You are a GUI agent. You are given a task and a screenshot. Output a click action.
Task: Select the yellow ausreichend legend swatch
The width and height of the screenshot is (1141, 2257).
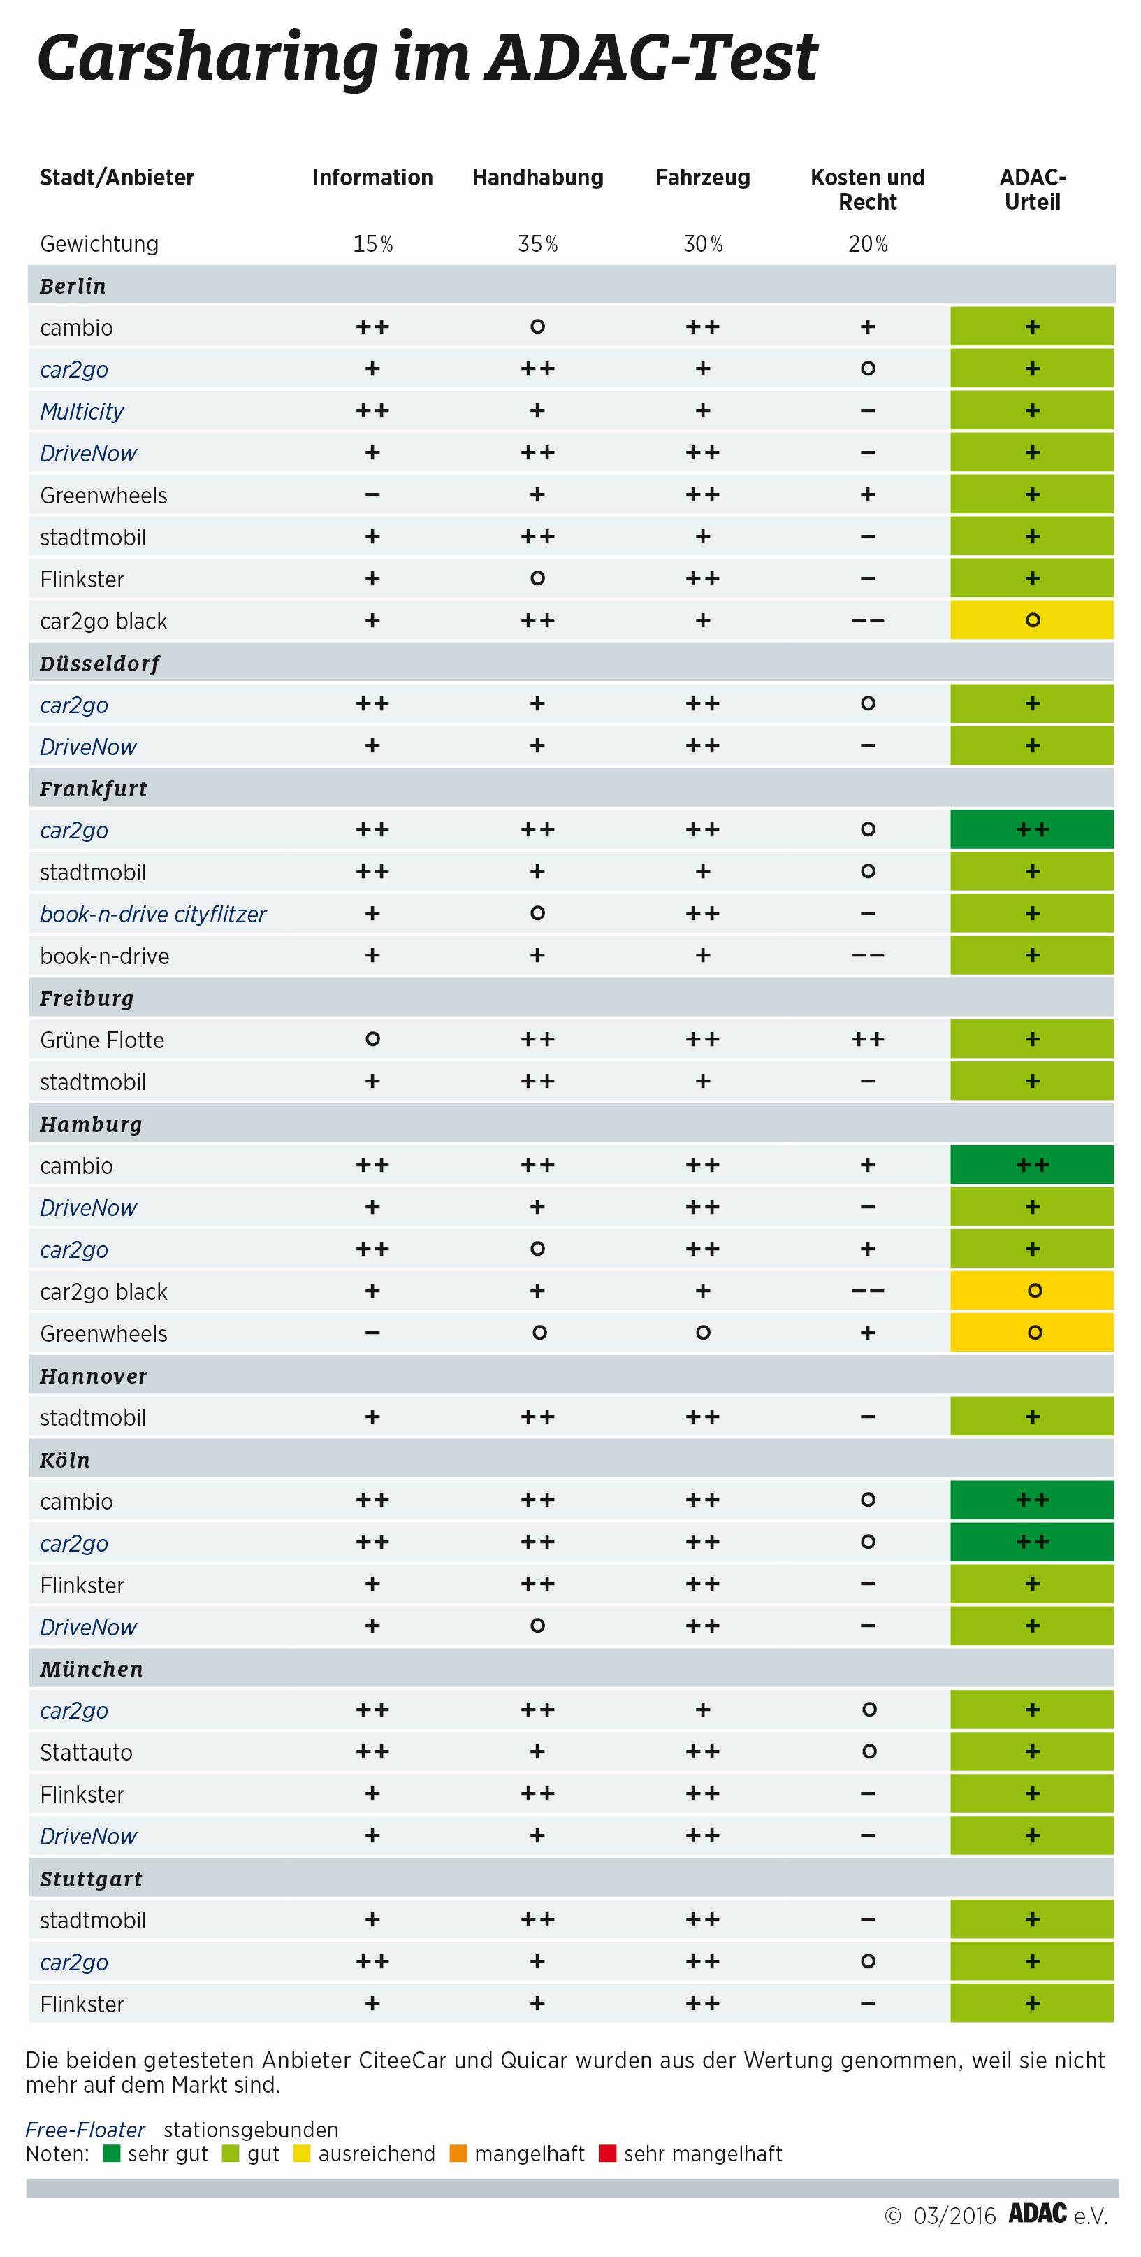302,2153
